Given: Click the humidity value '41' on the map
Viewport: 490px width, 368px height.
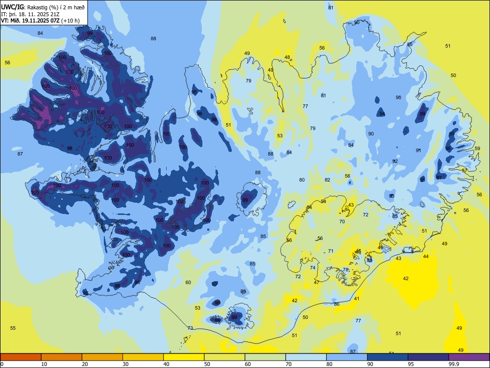Looking at the screenshot, I should tap(357, 298).
